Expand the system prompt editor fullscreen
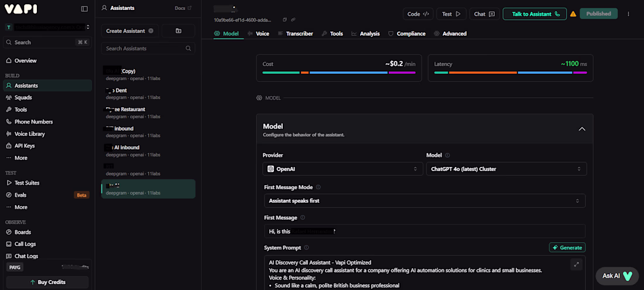 576,265
